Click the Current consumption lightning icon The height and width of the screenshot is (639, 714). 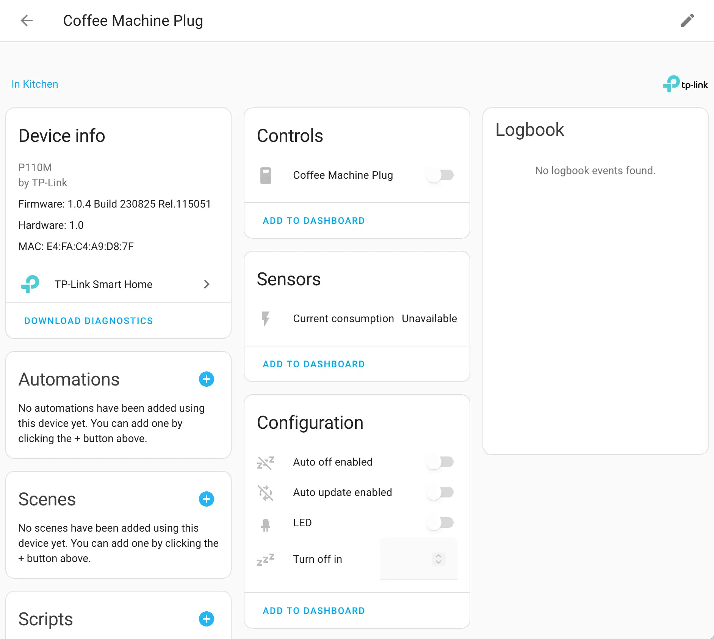266,319
